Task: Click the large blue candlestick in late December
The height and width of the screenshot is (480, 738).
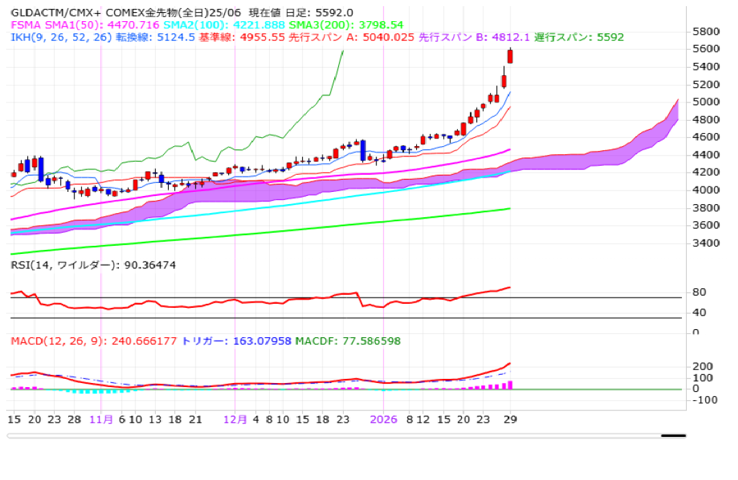Action: coord(363,150)
